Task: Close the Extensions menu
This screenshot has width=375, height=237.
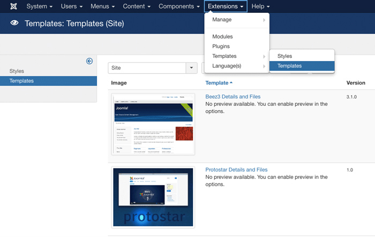Action: coord(226,6)
